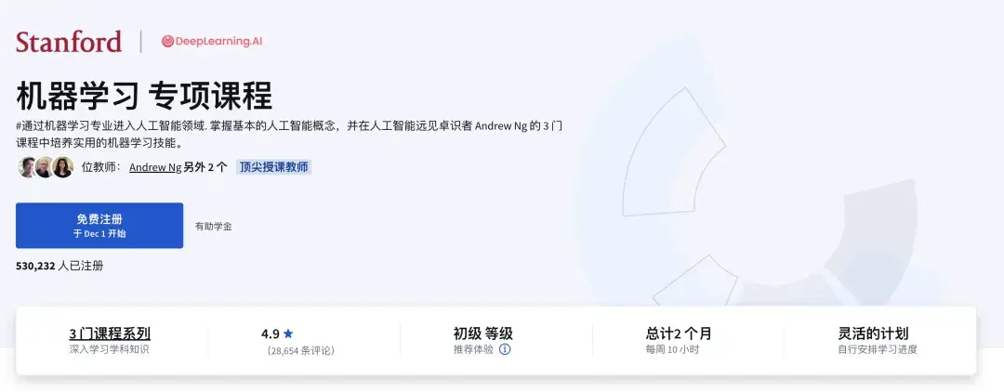
Task: Click the 4.9 rating number
Action: (271, 333)
